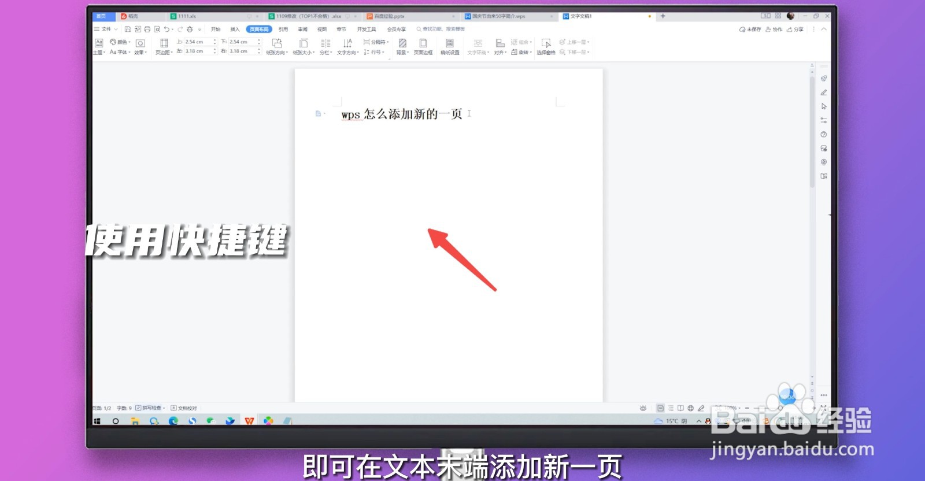This screenshot has height=481, width=925.
Task: Click the Undo arrow icon
Action: pos(166,29)
